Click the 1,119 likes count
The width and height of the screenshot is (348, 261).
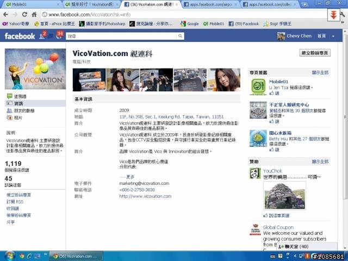click(x=13, y=164)
